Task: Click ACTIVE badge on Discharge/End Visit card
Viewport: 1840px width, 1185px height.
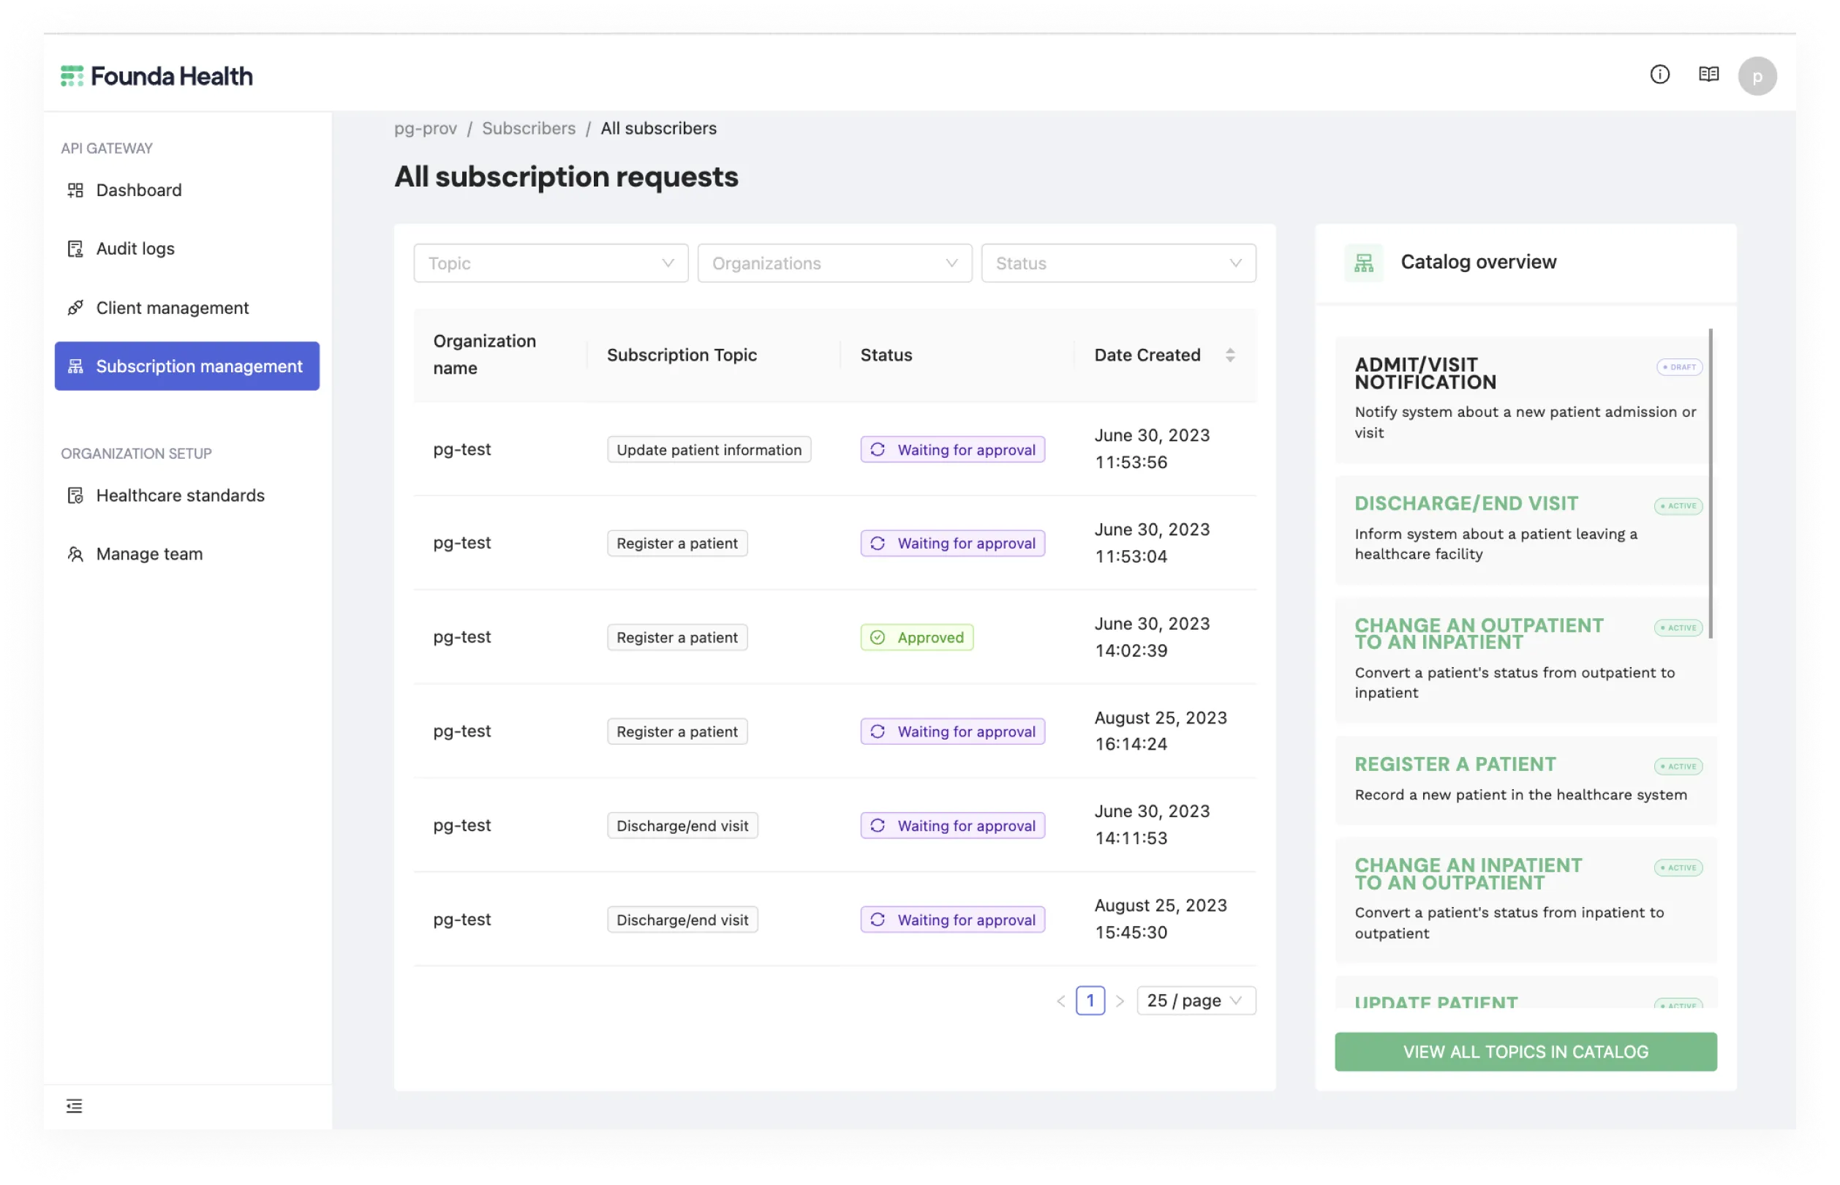Action: click(x=1678, y=505)
